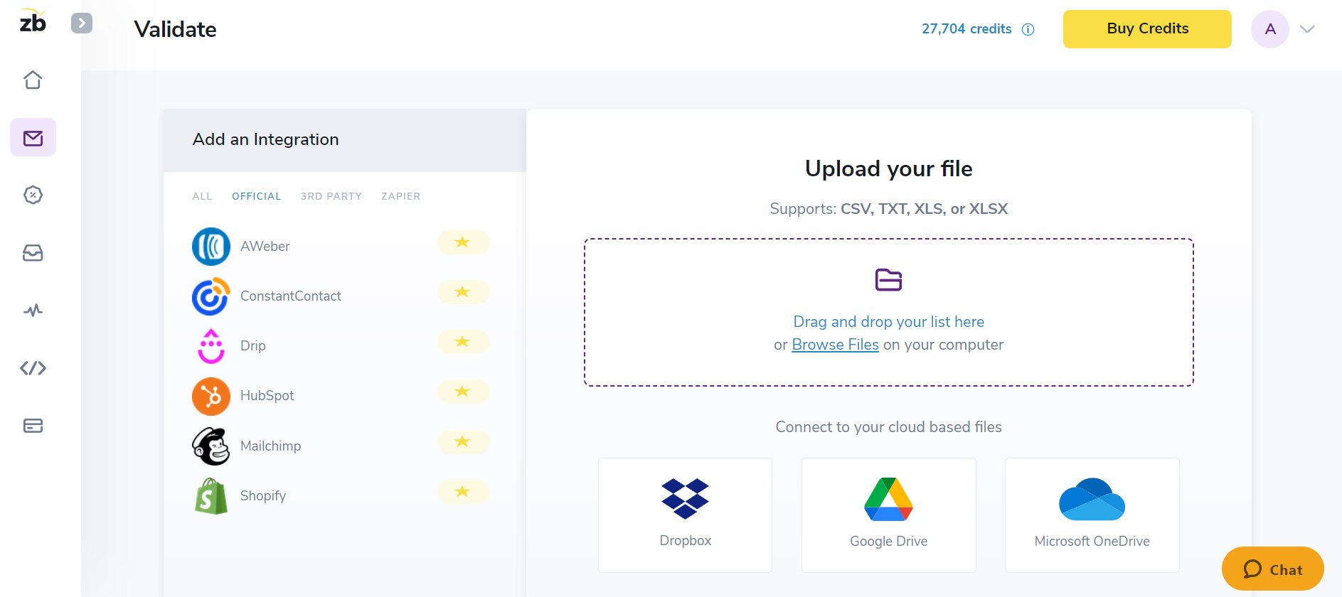The height and width of the screenshot is (597, 1342).
Task: Select the ALL integrations tab
Action: coord(202,196)
